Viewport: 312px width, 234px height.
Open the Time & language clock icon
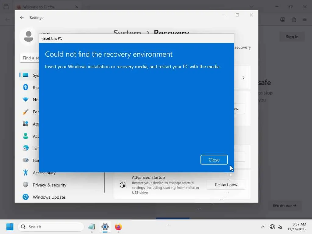click(x=26, y=148)
